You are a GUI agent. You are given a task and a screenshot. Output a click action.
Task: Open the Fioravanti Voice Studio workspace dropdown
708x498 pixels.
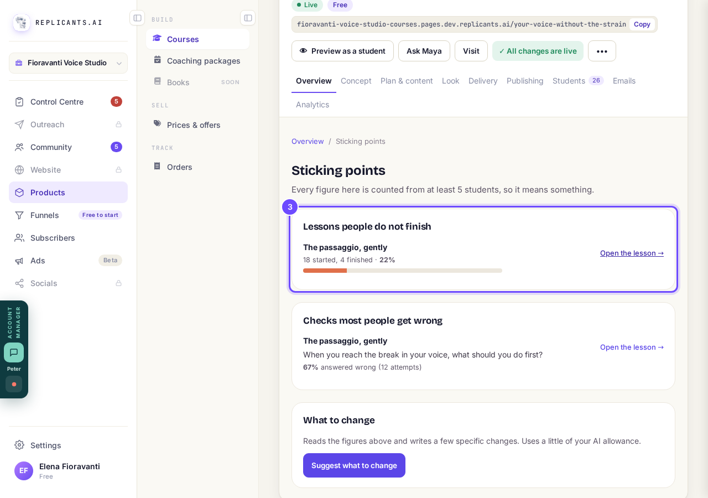[68, 63]
